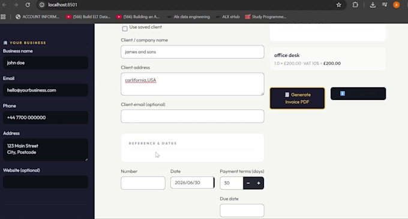Viewport: 408px width, 219px height.
Task: Click the Due date field
Action: tap(242, 211)
